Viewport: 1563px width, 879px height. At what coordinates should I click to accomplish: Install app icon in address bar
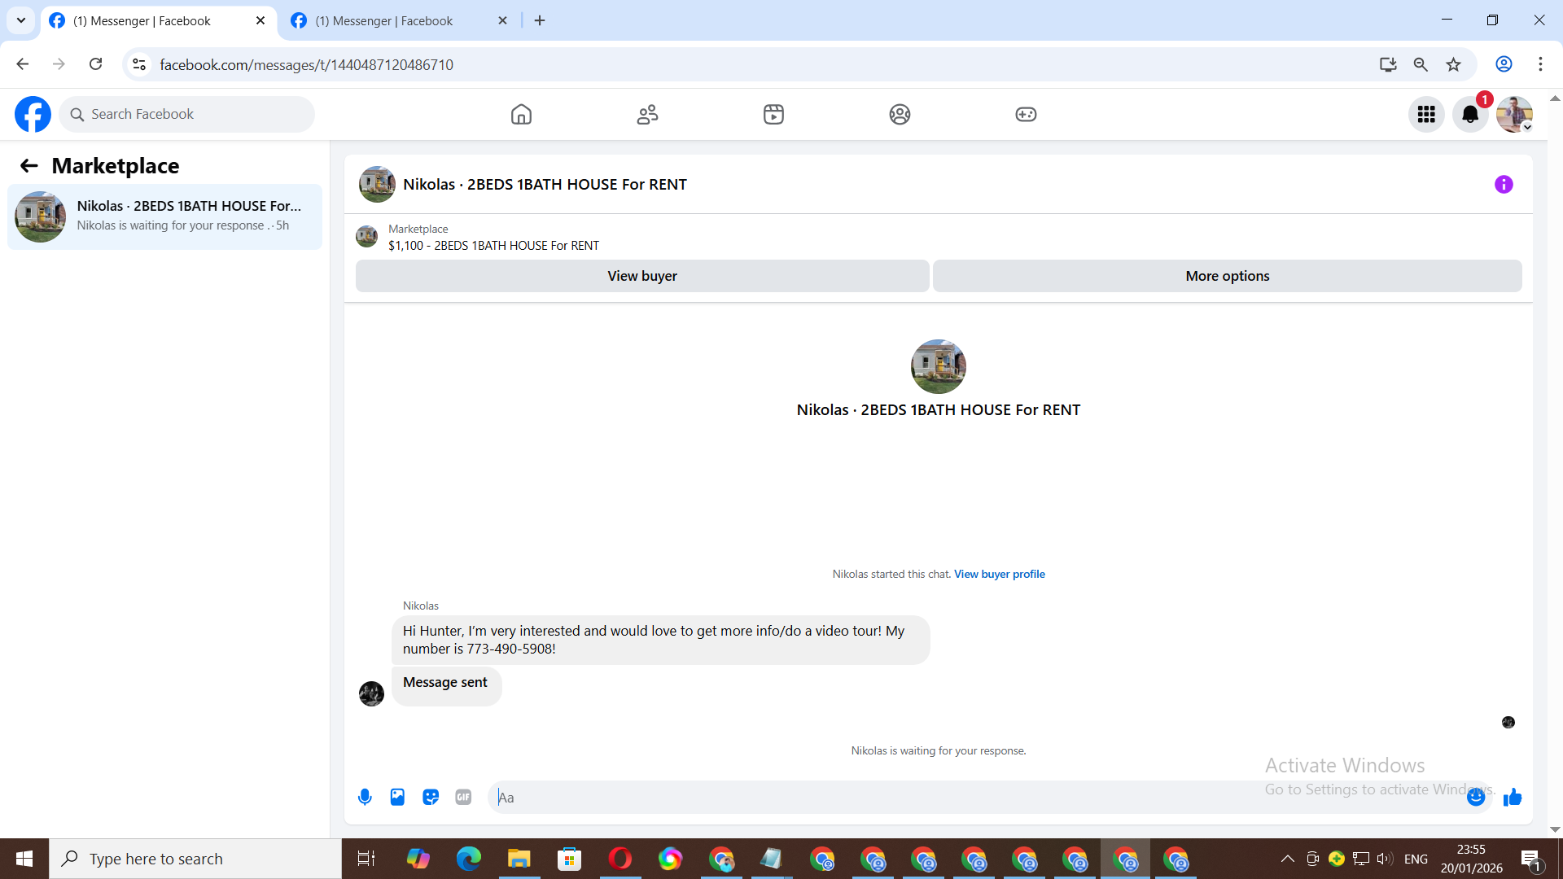[1388, 64]
